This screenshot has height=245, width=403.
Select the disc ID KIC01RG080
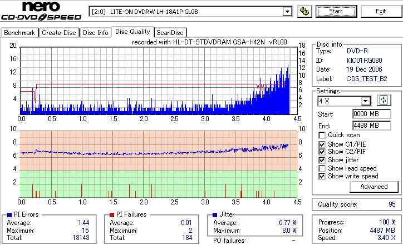pyautogui.click(x=365, y=61)
